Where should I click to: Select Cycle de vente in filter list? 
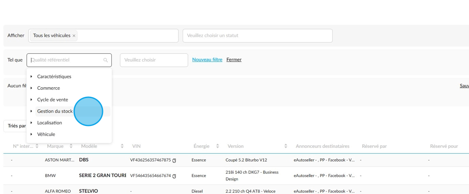[x=53, y=100]
